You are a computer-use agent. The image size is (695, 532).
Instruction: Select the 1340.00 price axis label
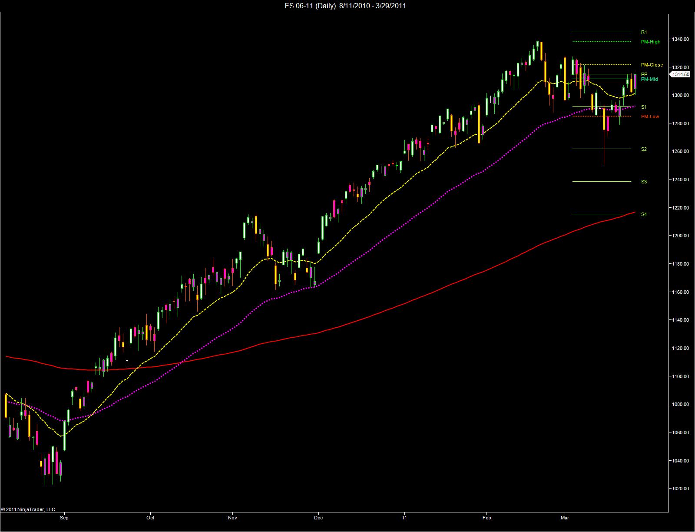[681, 39]
